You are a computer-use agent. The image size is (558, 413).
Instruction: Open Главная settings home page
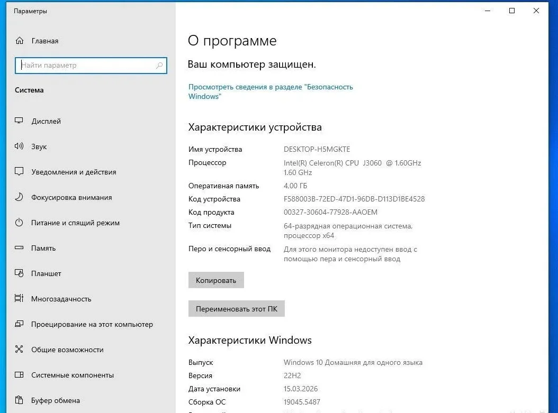[91, 41]
